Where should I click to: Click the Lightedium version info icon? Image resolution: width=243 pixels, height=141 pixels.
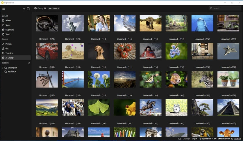click(200, 139)
